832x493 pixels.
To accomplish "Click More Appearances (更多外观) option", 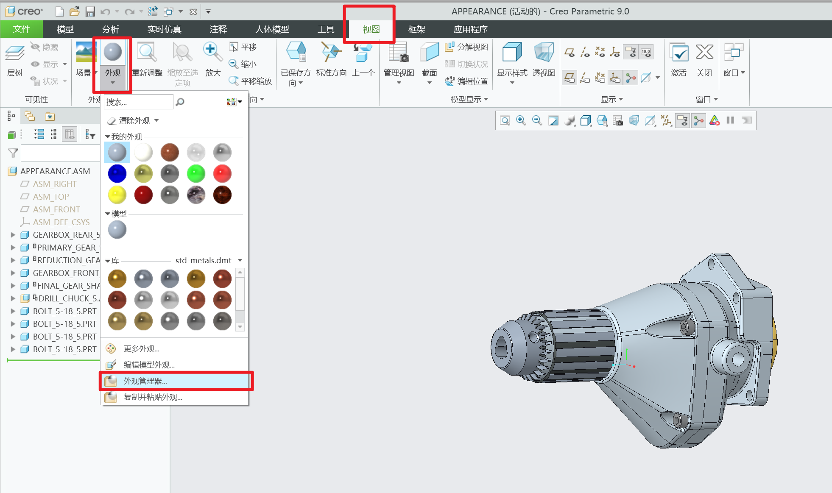I will pyautogui.click(x=141, y=349).
